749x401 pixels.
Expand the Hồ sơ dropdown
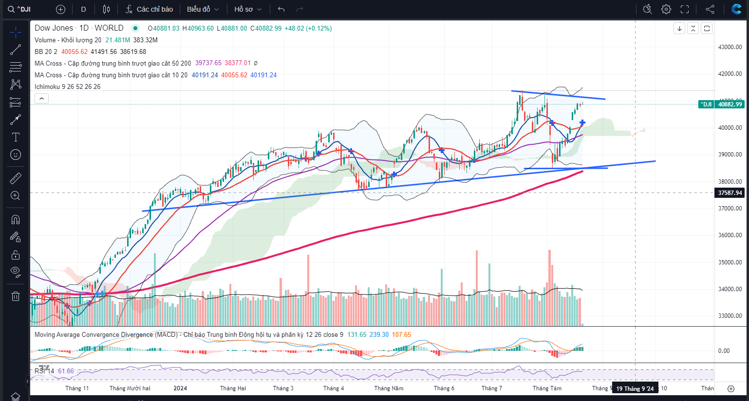tap(248, 9)
